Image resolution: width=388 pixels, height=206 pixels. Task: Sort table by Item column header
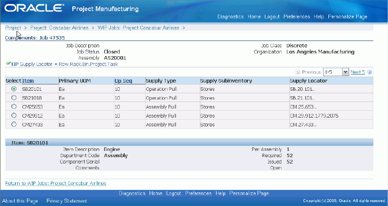[28, 81]
